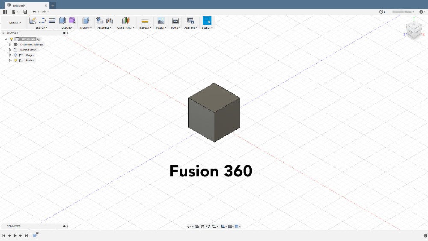Image resolution: width=428 pixels, height=241 pixels.
Task: Toggle the Origin lightbulb visibility
Action: (15, 55)
